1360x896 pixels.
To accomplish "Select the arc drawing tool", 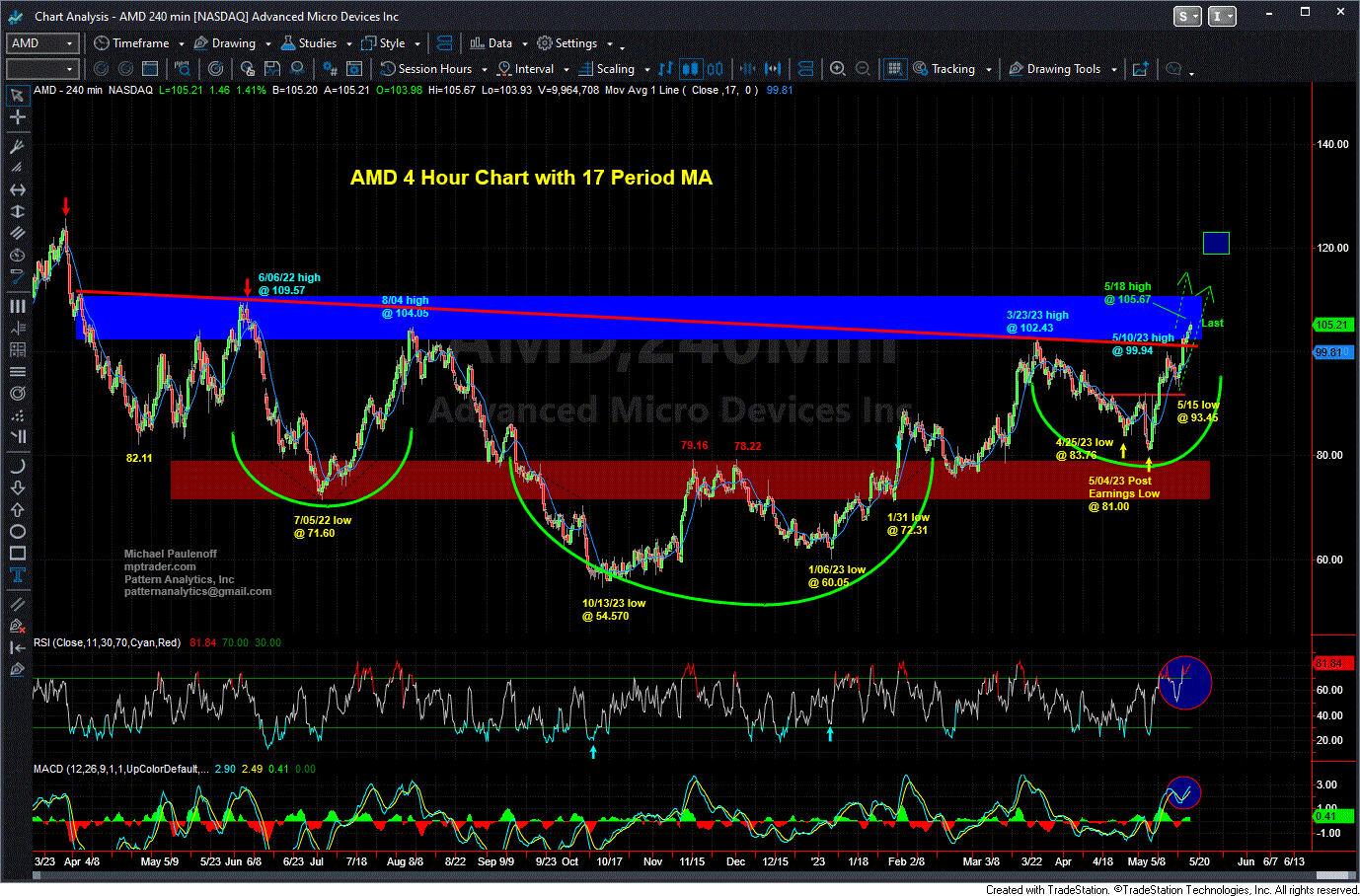I will (x=17, y=466).
